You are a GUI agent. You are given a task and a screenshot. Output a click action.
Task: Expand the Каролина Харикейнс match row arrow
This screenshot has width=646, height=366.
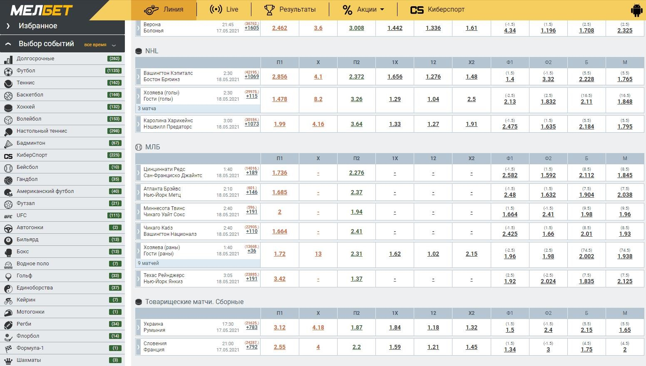pos(138,124)
